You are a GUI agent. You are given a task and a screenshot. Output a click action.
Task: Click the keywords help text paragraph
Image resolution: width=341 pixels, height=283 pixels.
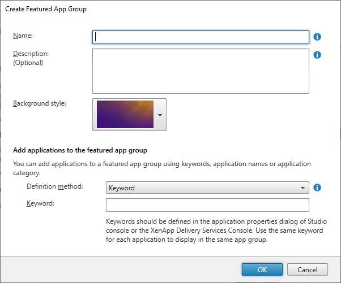point(215,230)
